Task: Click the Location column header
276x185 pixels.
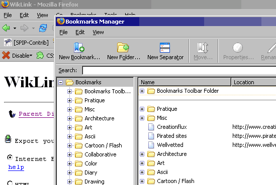Action: [x=254, y=82]
